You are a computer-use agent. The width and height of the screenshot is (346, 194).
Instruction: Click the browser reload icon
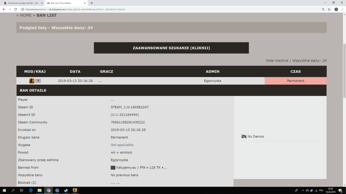(x=16, y=9)
